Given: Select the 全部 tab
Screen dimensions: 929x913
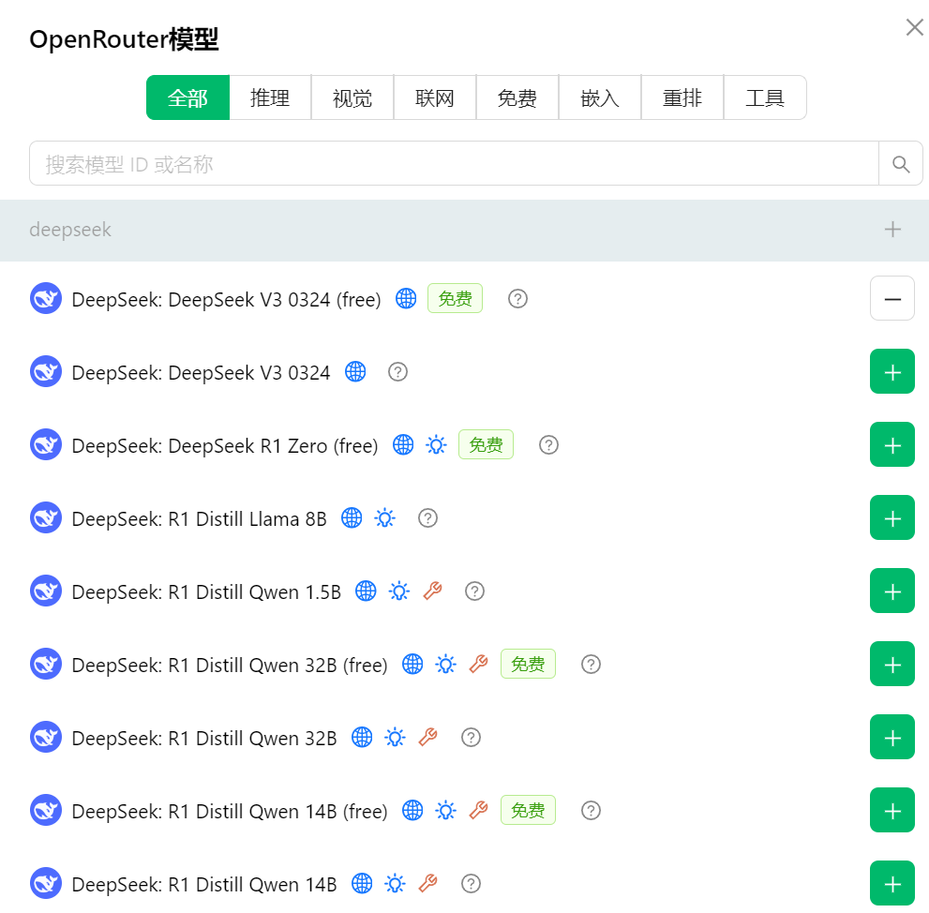Looking at the screenshot, I should tap(187, 97).
